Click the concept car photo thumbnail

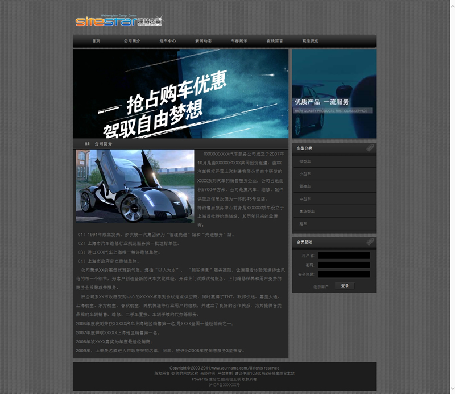135,186
